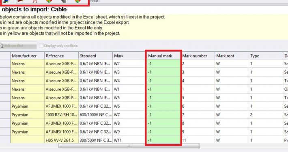Viewport: 288px width, 152px height.
Task: Click the 1000 R2V-RH 10... reference cell
Action: [61, 115]
